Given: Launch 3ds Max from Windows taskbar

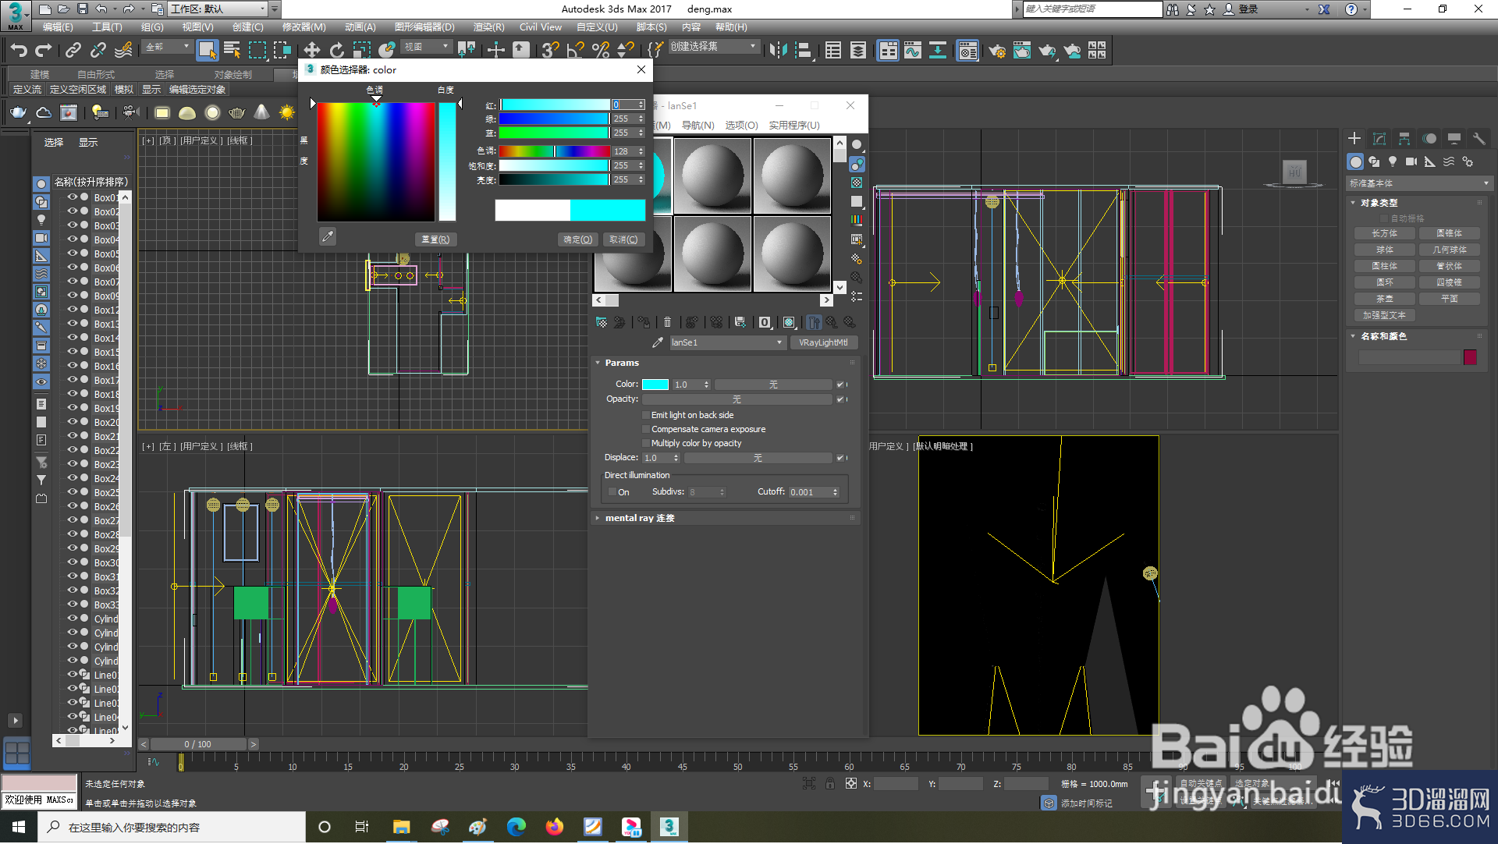Looking at the screenshot, I should click(669, 828).
